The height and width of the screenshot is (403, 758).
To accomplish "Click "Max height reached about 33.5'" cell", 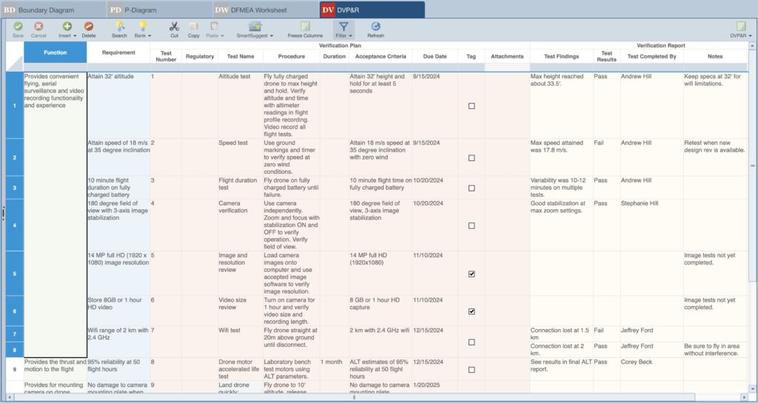I will (561, 105).
